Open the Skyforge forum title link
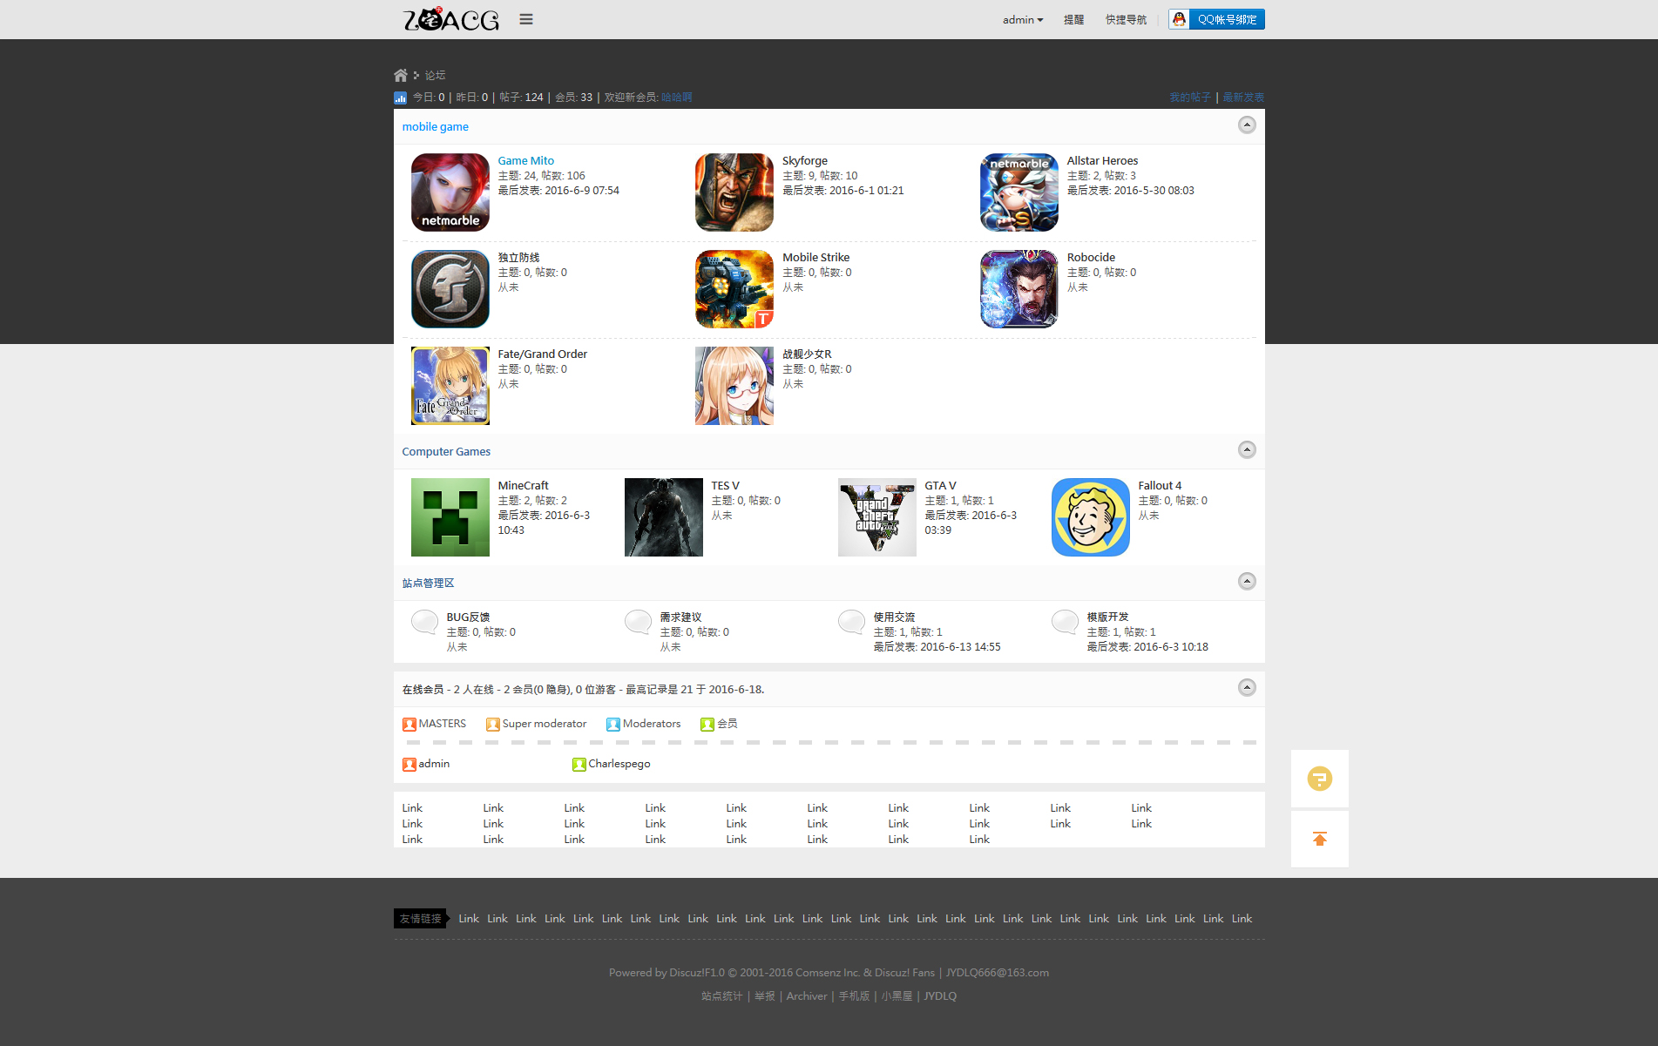The width and height of the screenshot is (1658, 1046). tap(805, 161)
